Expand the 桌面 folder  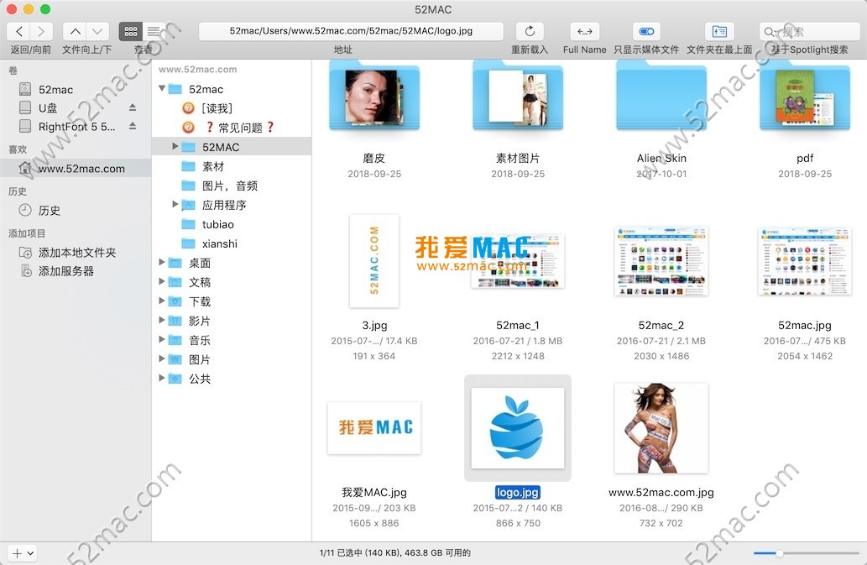pos(162,262)
